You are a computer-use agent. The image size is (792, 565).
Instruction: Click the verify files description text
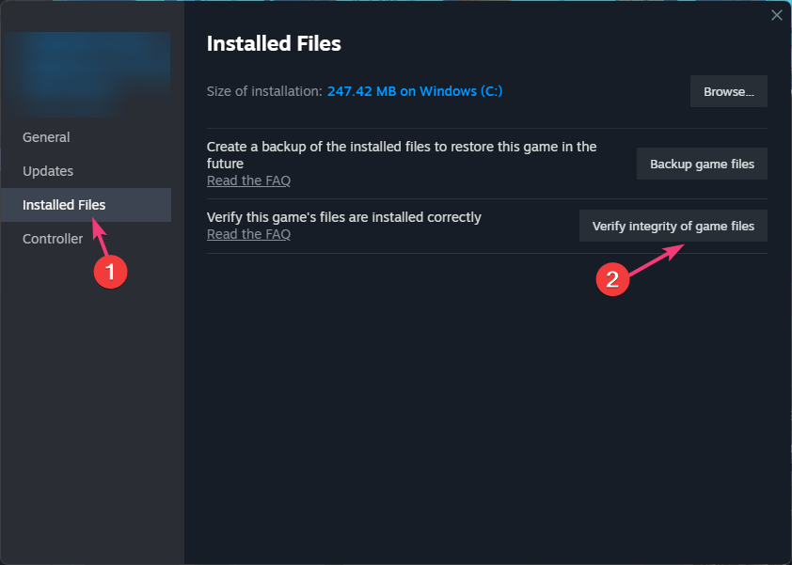(343, 217)
